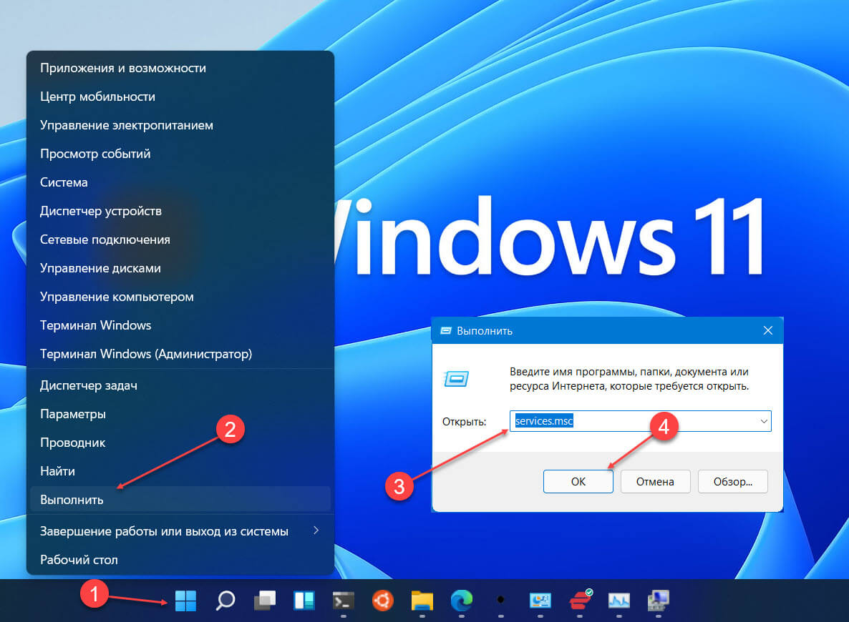
Task: Click the black dot app icon on taskbar
Action: pos(501,599)
